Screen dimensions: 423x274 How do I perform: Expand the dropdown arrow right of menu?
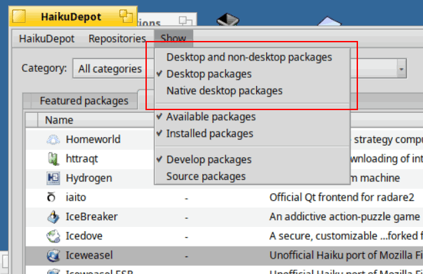[x=401, y=68]
